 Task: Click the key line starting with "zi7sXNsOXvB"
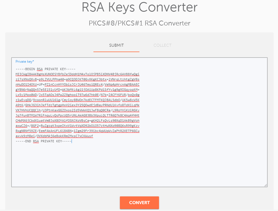coord(78,79)
